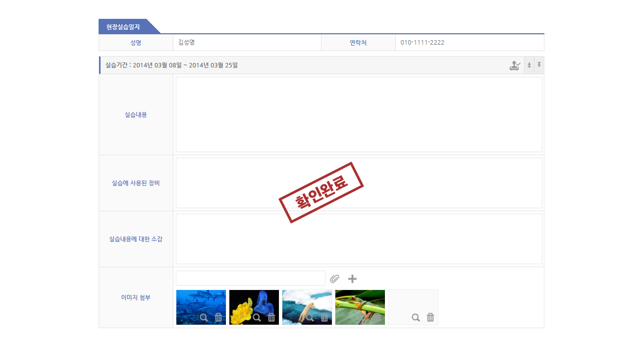The width and height of the screenshot is (640, 347).
Task: Expand section with double down arrow
Action: pos(539,65)
